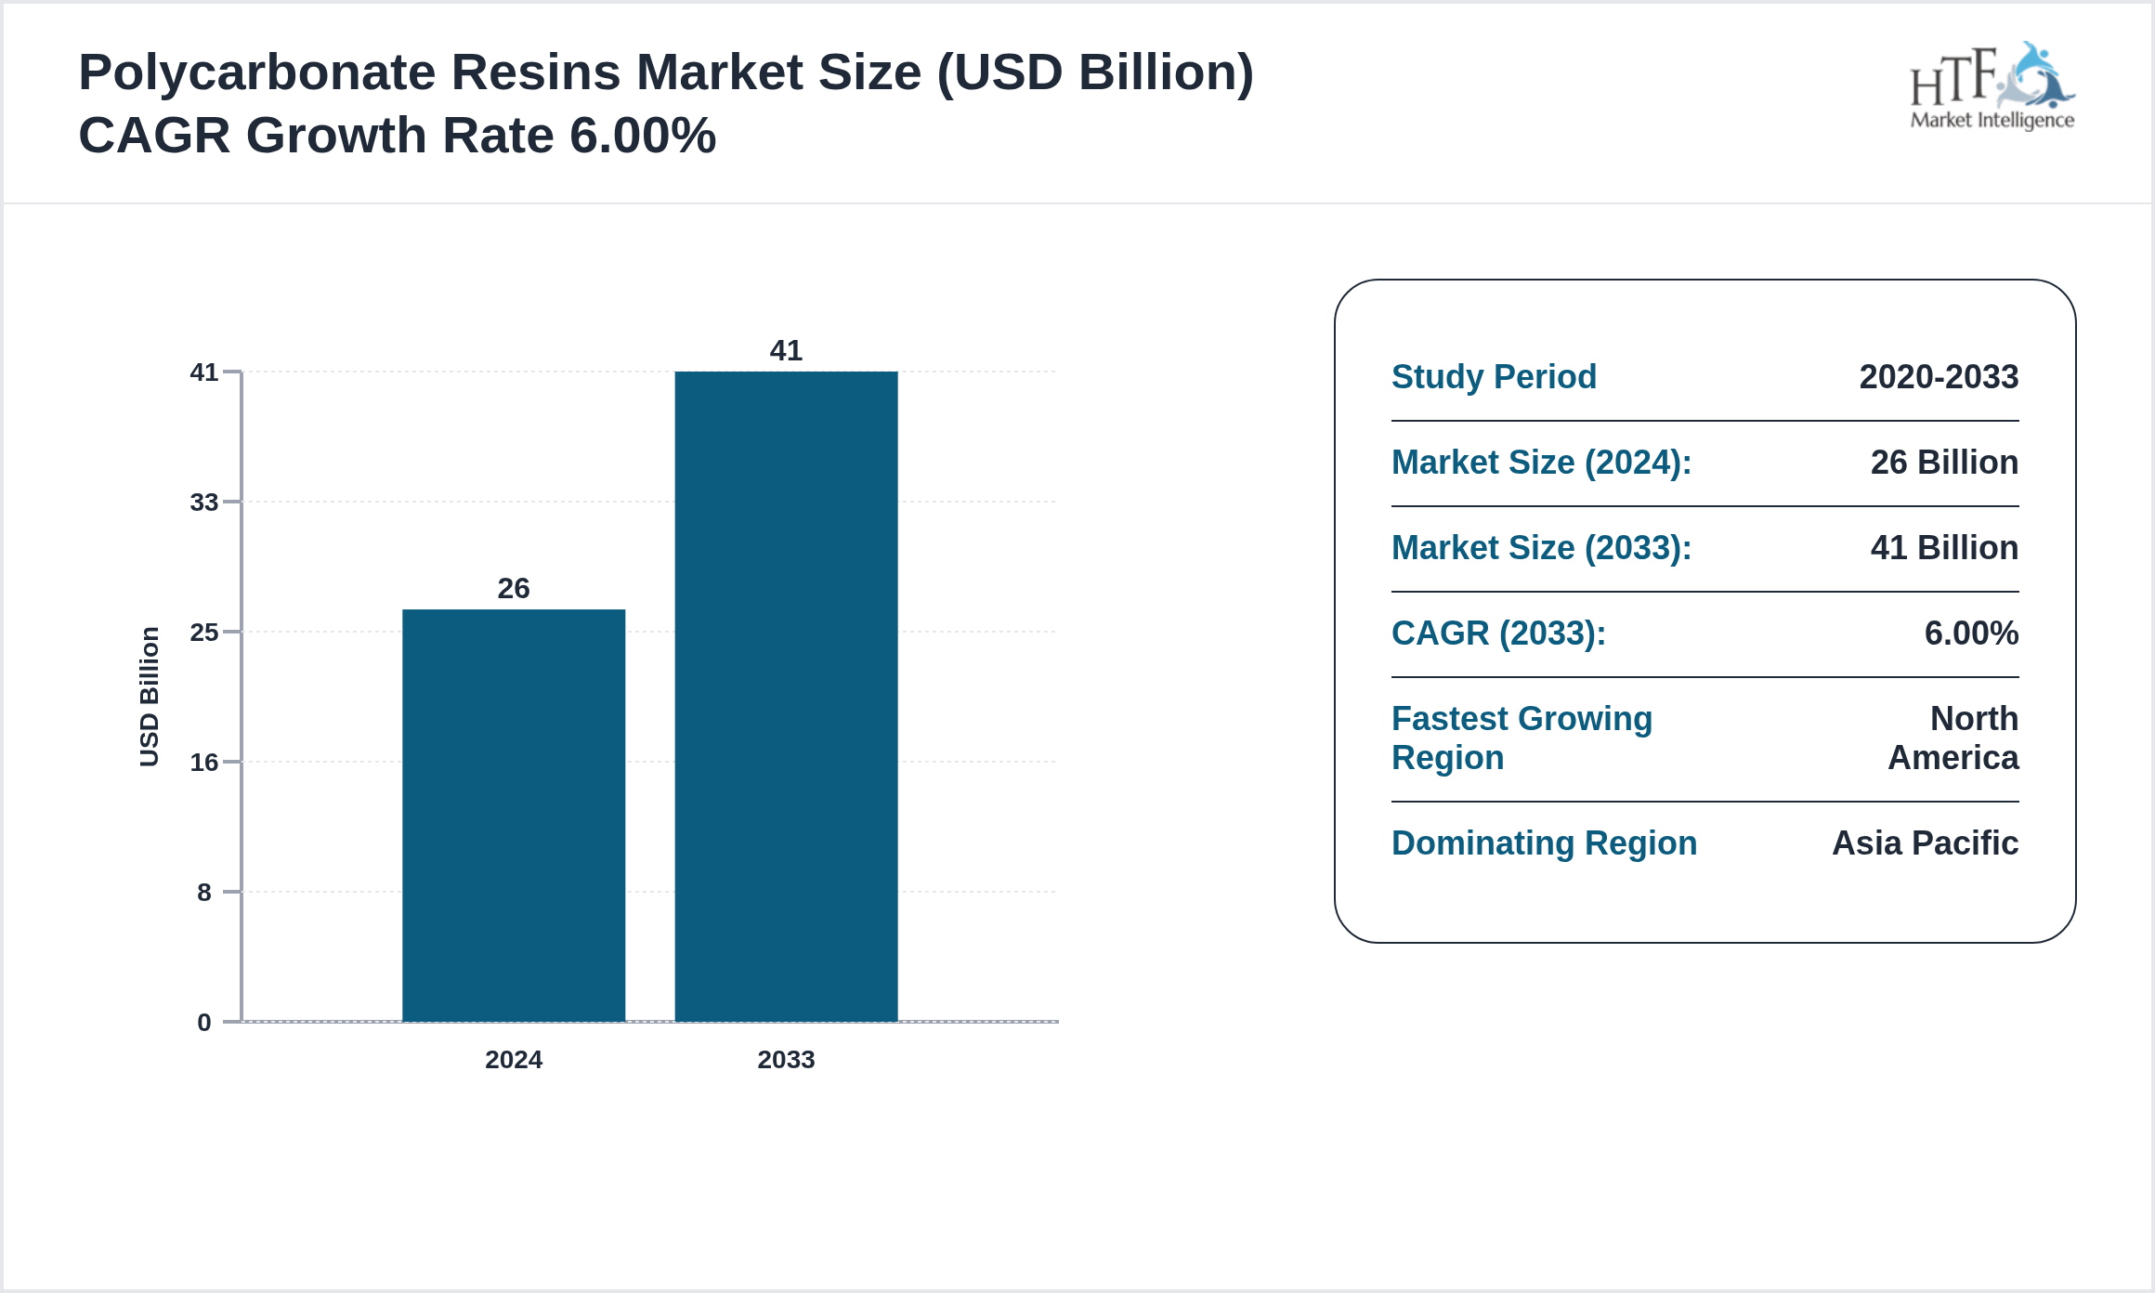Click the 2033 x-axis label
The height and width of the screenshot is (1293, 2155).
pyautogui.click(x=785, y=1060)
